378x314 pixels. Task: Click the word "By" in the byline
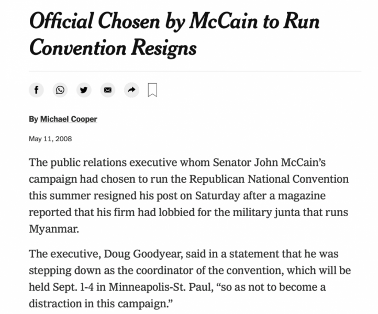pos(34,119)
